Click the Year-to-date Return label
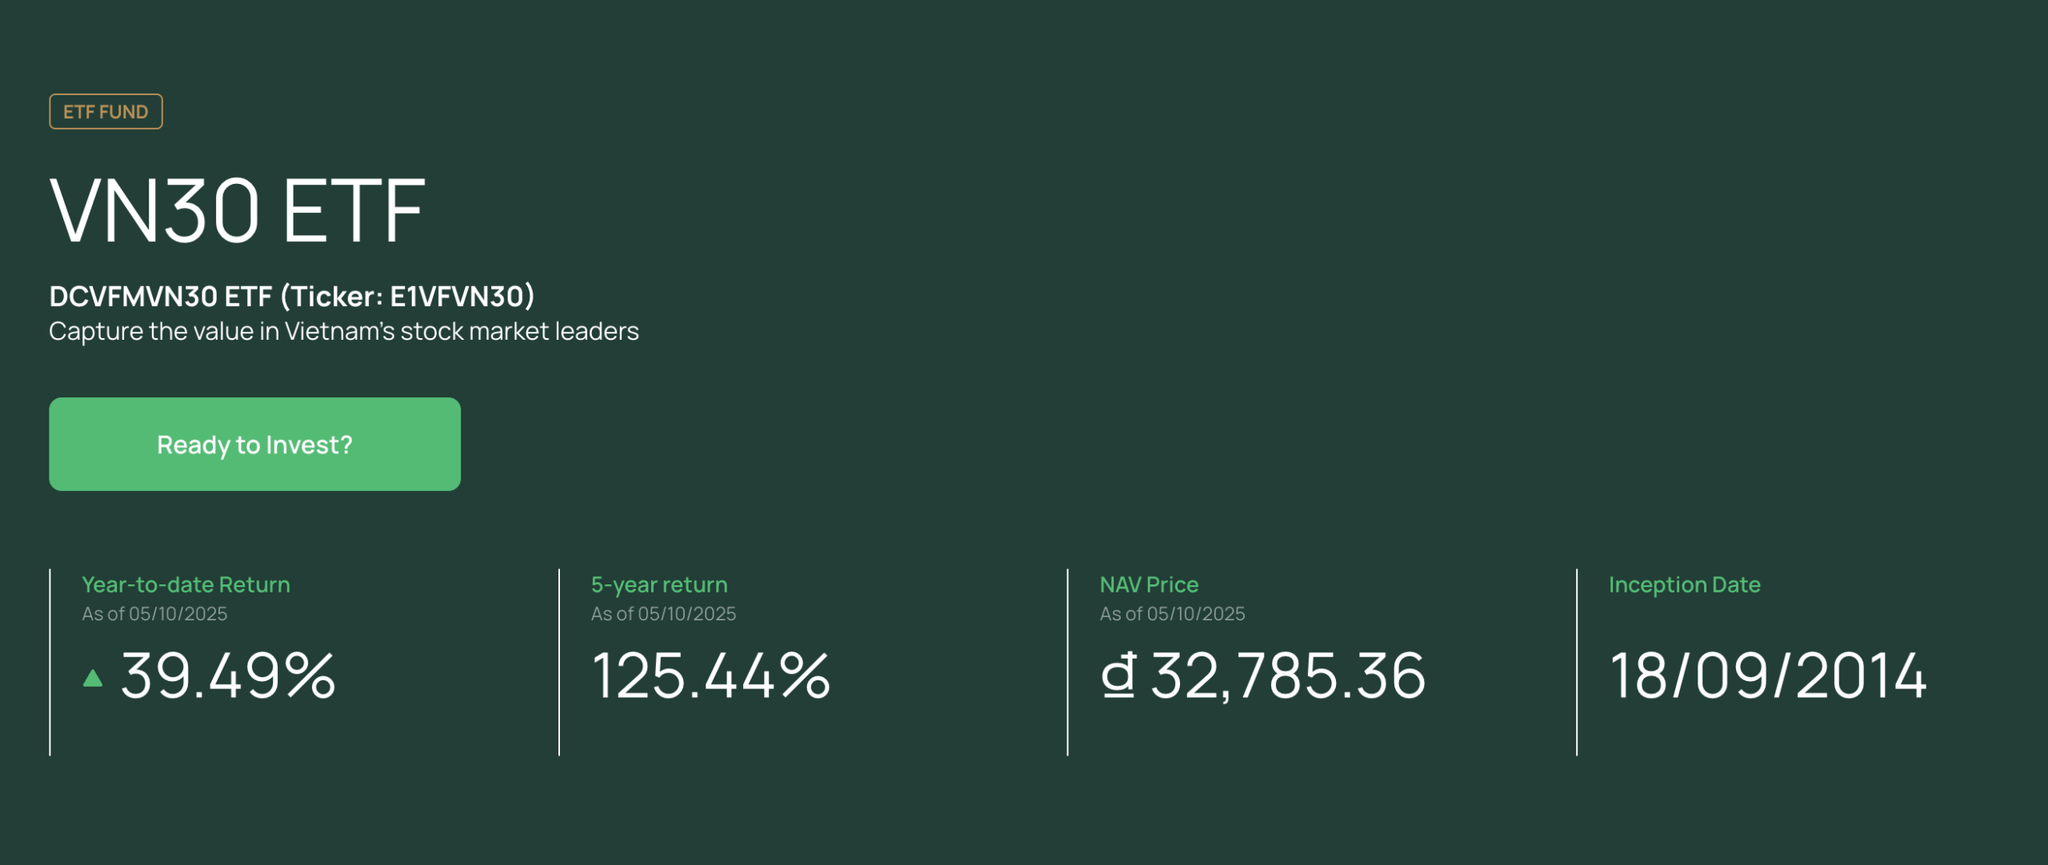2048x865 pixels. [186, 584]
